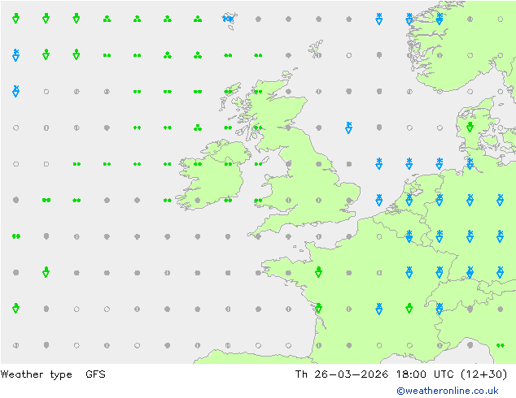Click the forecast date 'Th 26-03-2026' text
The width and height of the screenshot is (516, 398).
(341, 374)
